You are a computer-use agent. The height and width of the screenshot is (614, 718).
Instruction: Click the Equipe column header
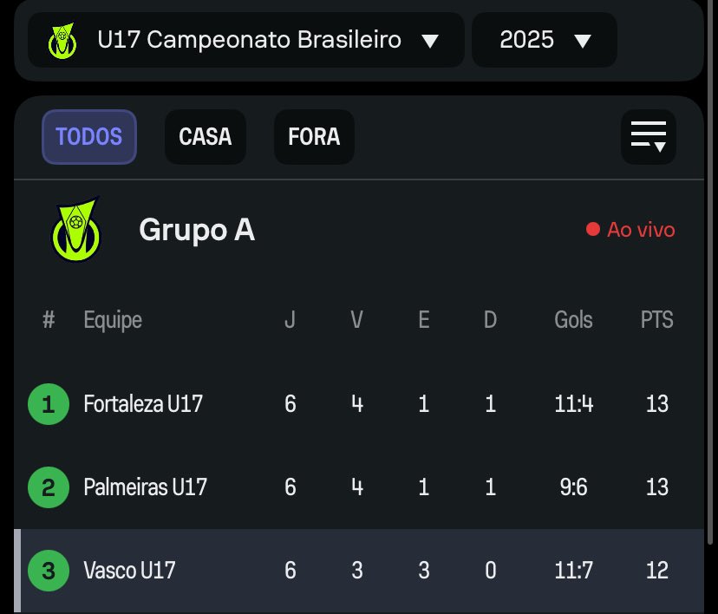[113, 320]
